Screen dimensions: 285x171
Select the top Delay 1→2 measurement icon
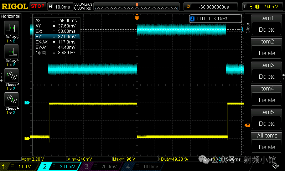click(x=12, y=28)
